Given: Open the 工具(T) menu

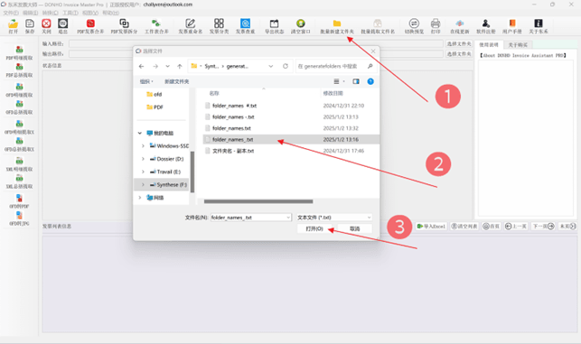Looking at the screenshot, I should 70,13.
